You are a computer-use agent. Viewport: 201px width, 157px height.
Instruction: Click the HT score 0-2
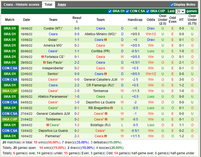(x=181, y=131)
